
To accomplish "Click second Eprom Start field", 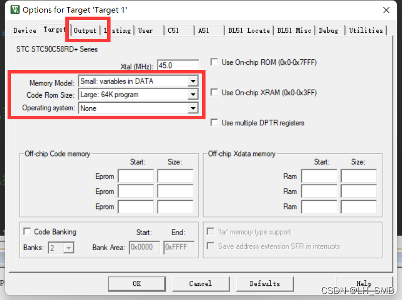I will (136, 191).
